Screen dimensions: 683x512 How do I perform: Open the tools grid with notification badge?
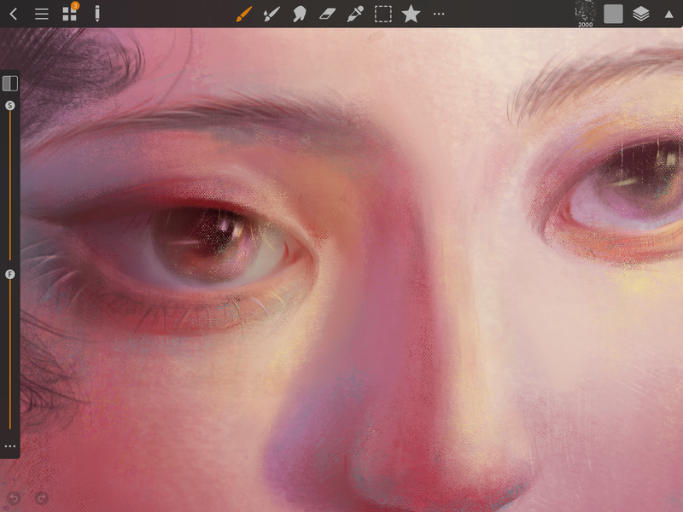click(x=70, y=13)
